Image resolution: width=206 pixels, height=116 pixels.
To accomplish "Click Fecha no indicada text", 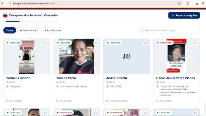I will [x=119, y=101].
